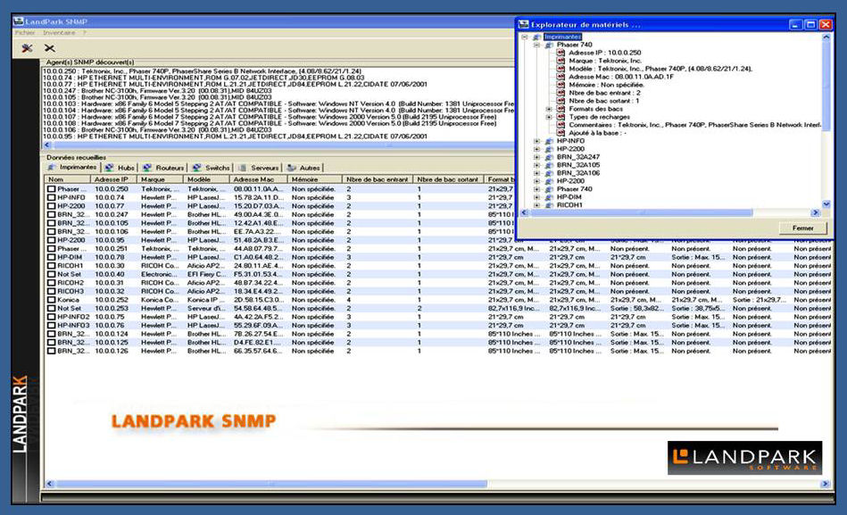Click the printer icon of HP-INFO in the tree

coord(549,141)
